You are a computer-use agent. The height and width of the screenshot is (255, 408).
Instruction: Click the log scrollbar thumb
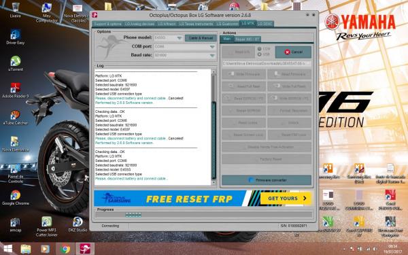[214, 141]
